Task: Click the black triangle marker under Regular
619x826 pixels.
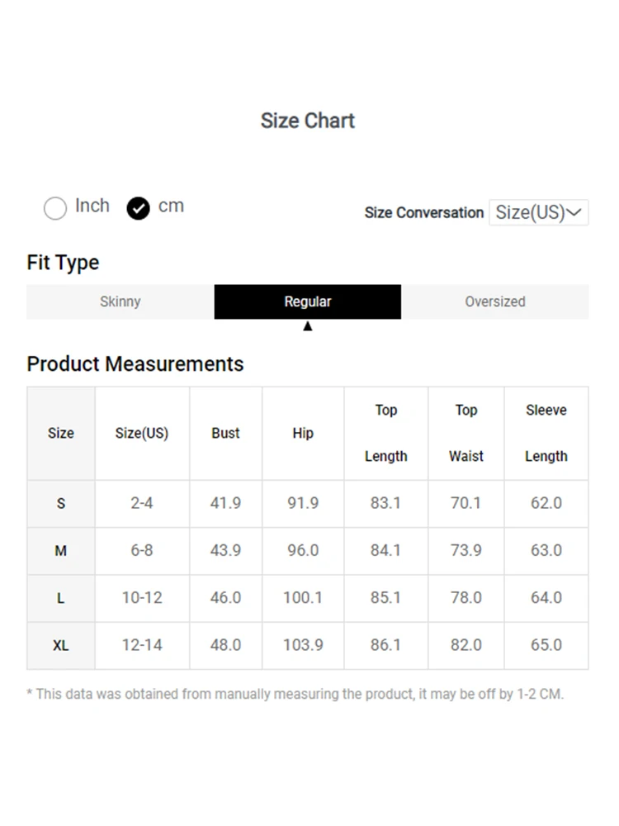Action: [308, 326]
